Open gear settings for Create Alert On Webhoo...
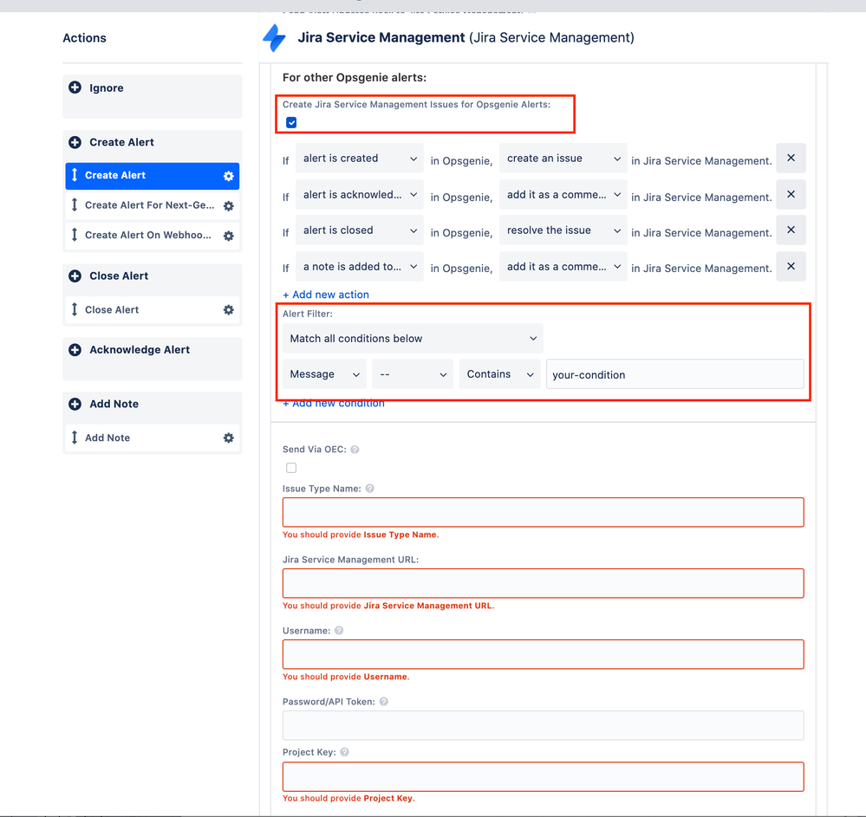 [x=229, y=236]
